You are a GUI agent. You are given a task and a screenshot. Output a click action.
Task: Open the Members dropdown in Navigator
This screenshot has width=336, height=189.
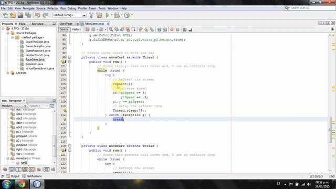point(14,106)
